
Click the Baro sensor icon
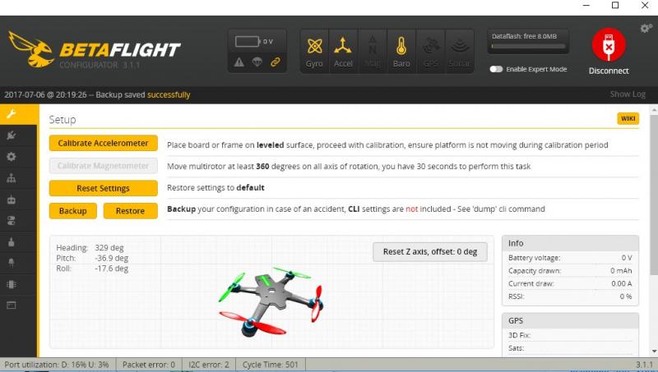401,52
